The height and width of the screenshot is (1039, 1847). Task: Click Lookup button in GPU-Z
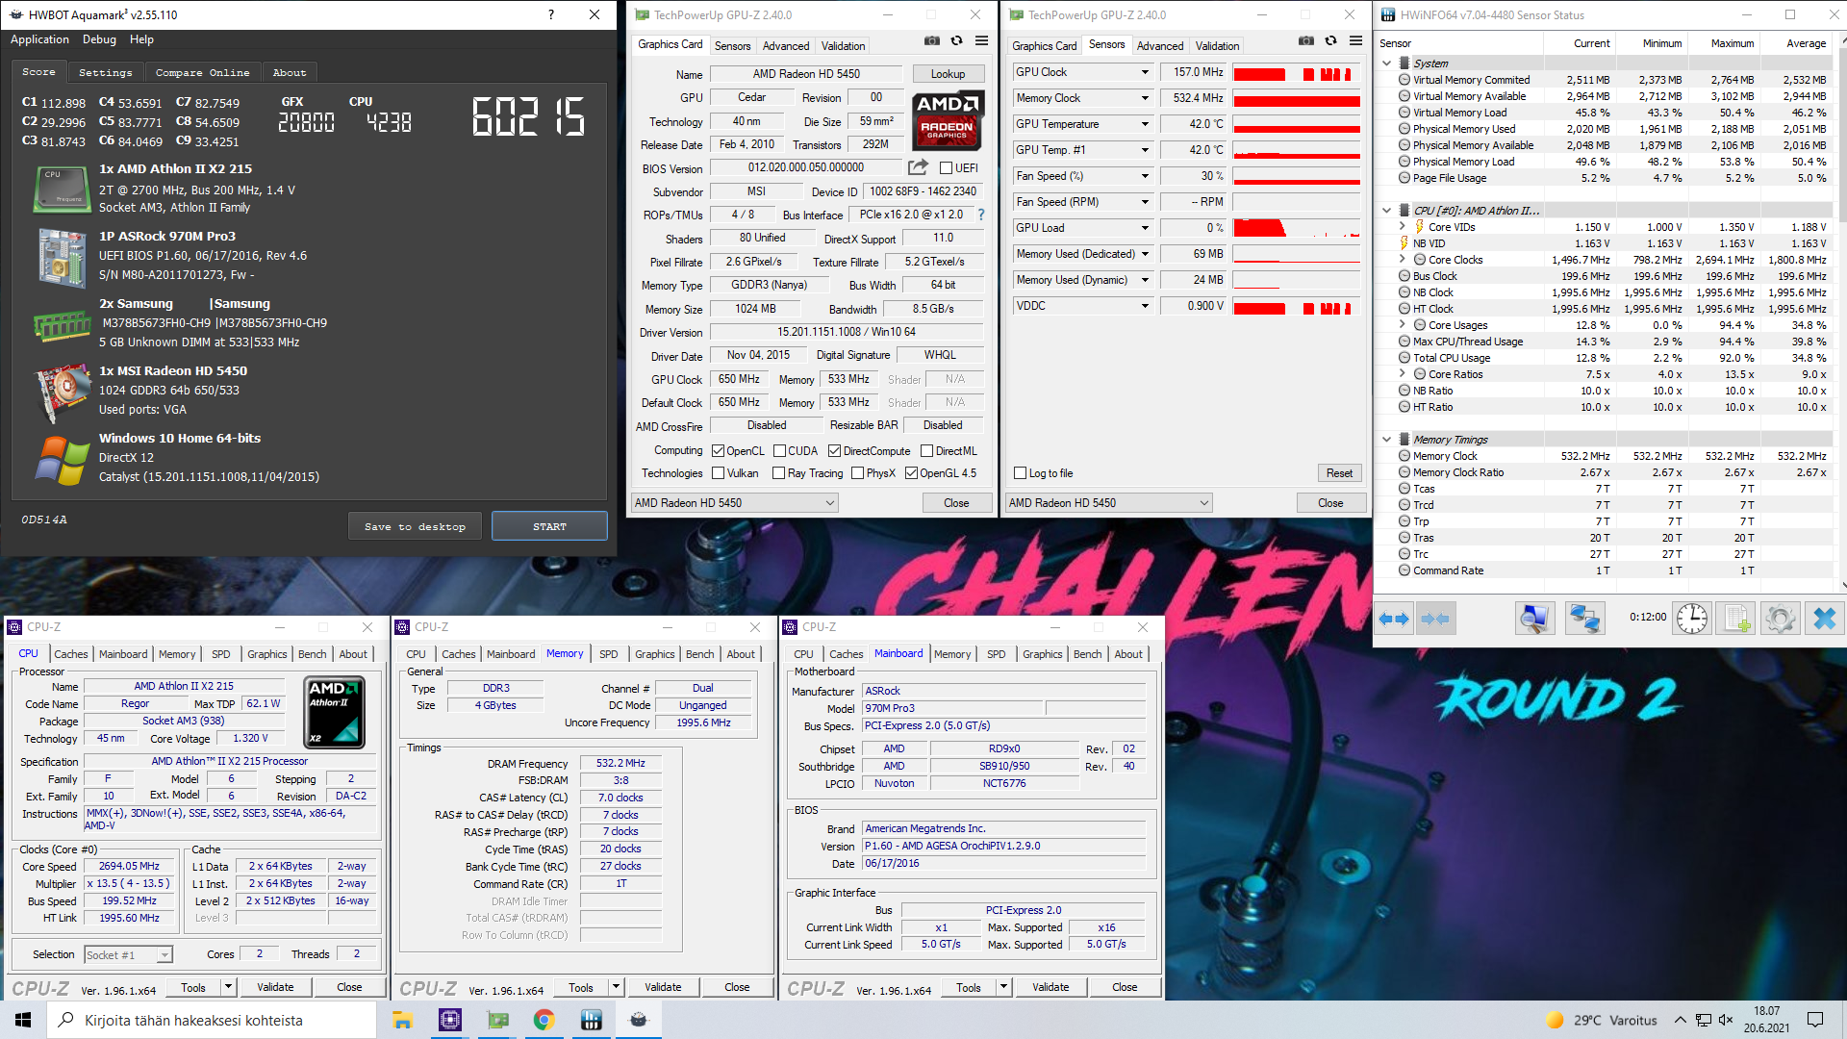point(948,74)
